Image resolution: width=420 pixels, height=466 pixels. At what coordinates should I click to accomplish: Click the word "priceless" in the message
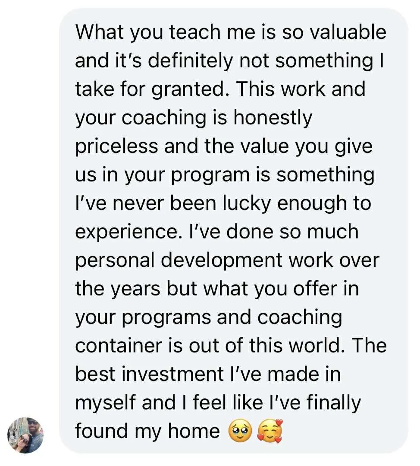coord(116,146)
